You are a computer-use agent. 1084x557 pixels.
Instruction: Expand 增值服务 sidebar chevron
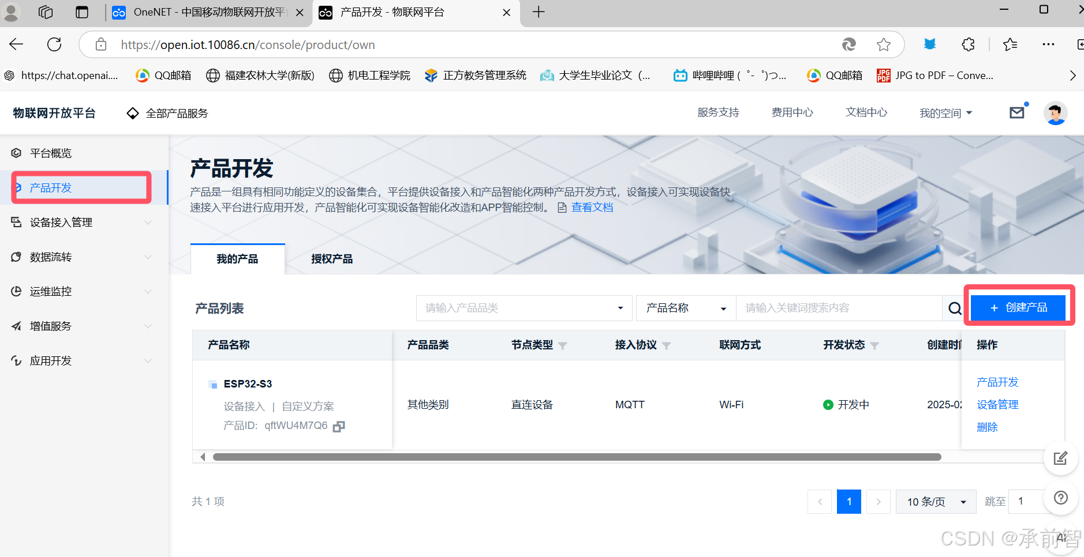point(148,326)
